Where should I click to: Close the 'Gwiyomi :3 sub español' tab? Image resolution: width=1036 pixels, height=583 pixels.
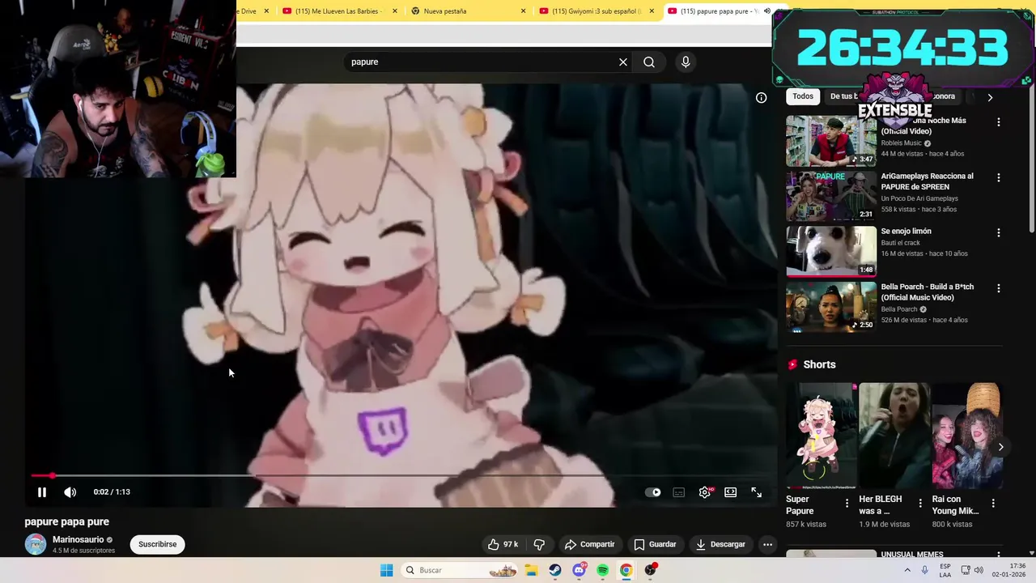click(x=651, y=11)
